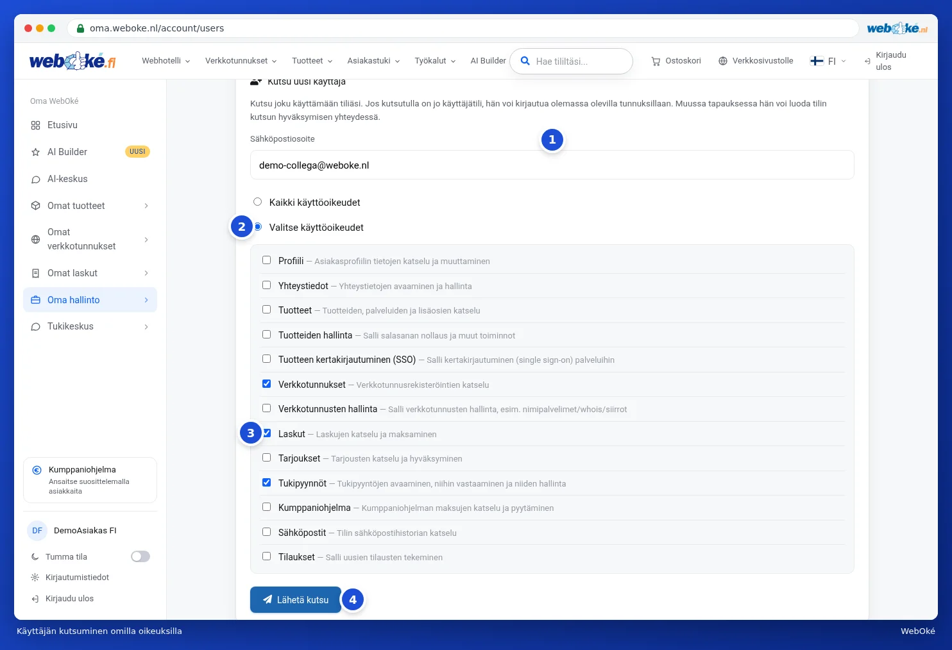This screenshot has height=650, width=952.
Task: Toggle the Tumma tila switch
Action: [x=140, y=556]
